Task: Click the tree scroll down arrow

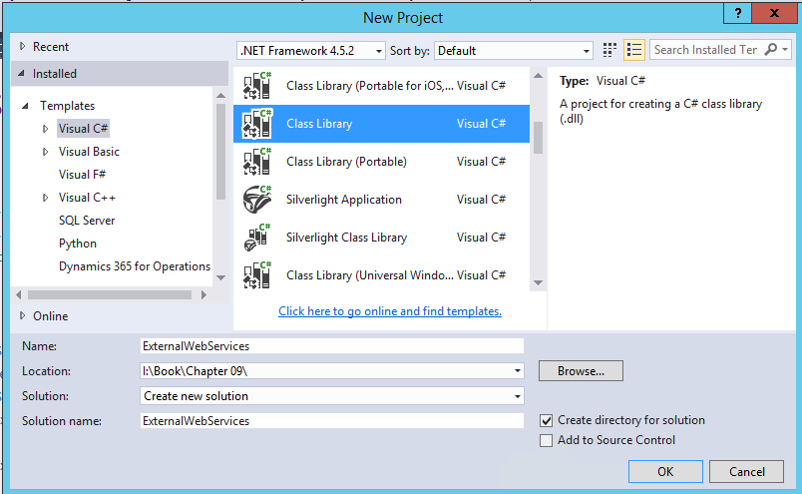Action: coord(221,277)
